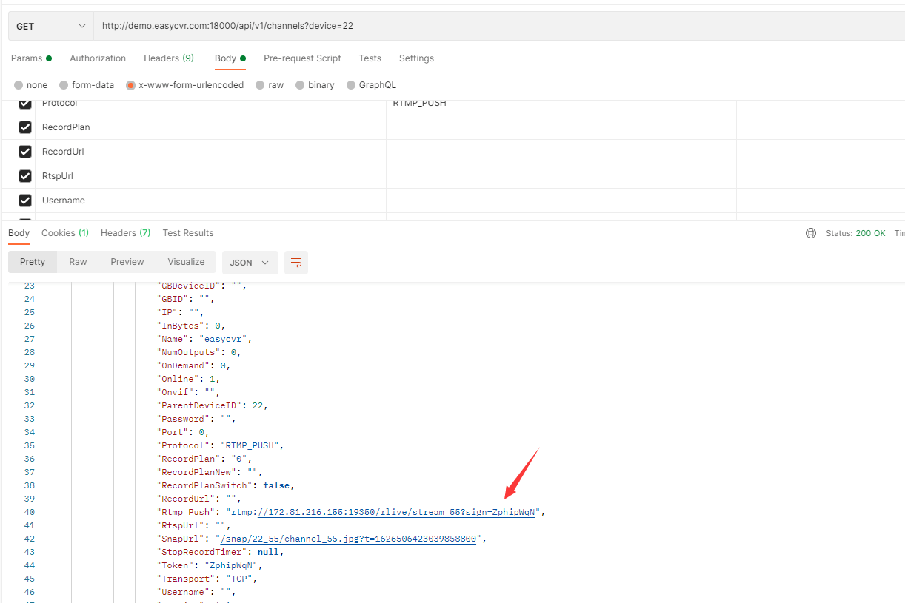
Task: Open request Headers (9) tab
Action: coord(168,58)
